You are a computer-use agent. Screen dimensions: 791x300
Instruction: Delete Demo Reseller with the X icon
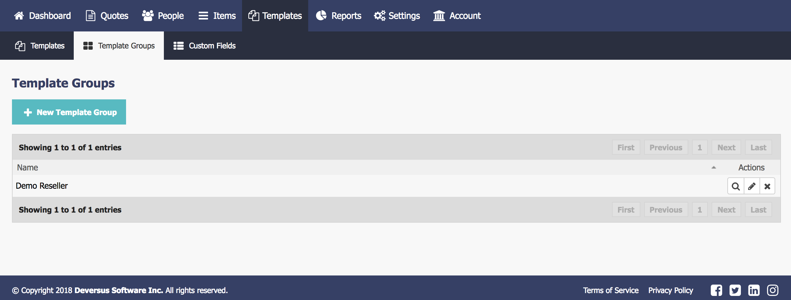(767, 186)
